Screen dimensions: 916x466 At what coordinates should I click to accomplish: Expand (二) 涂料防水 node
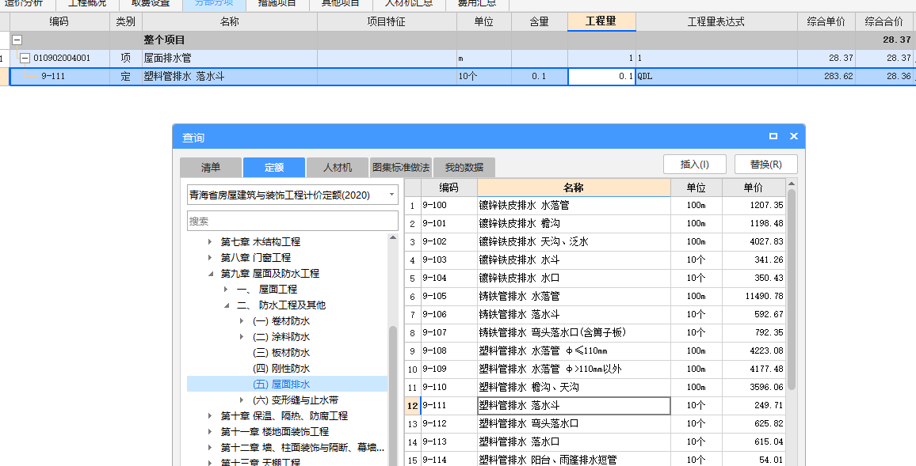point(241,336)
